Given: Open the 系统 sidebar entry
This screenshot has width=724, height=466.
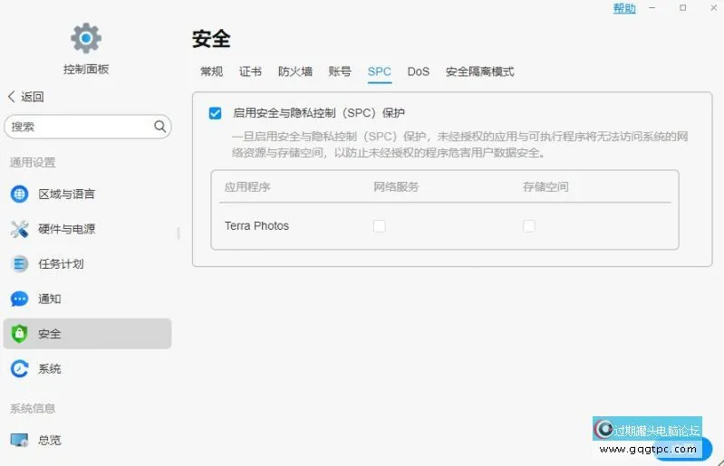Looking at the screenshot, I should 87,369.
